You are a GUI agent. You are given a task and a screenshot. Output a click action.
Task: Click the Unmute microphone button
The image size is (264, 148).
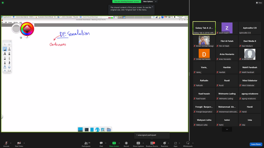(x=6, y=144)
